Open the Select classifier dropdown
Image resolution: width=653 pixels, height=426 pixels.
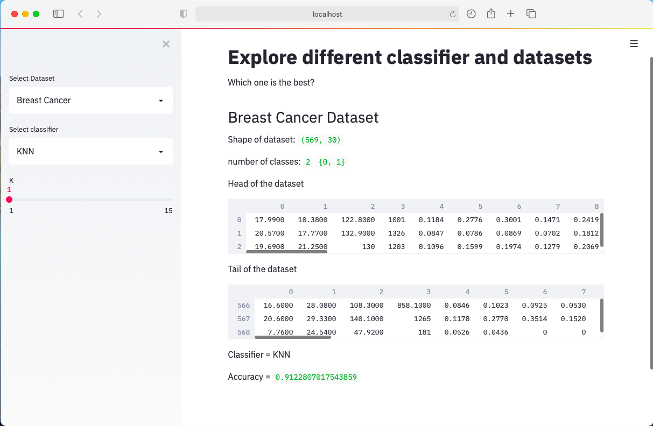point(90,151)
